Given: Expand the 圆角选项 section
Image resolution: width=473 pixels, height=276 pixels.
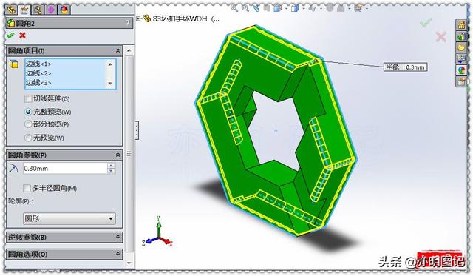Looking at the screenshot, I should click(x=118, y=254).
